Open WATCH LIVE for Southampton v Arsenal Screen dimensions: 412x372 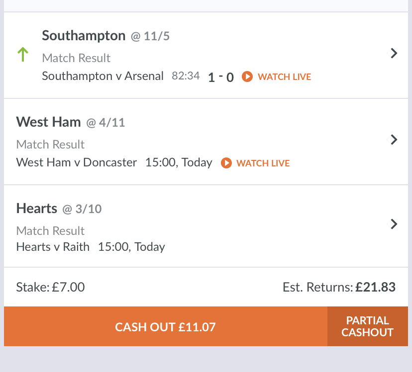[x=284, y=77]
